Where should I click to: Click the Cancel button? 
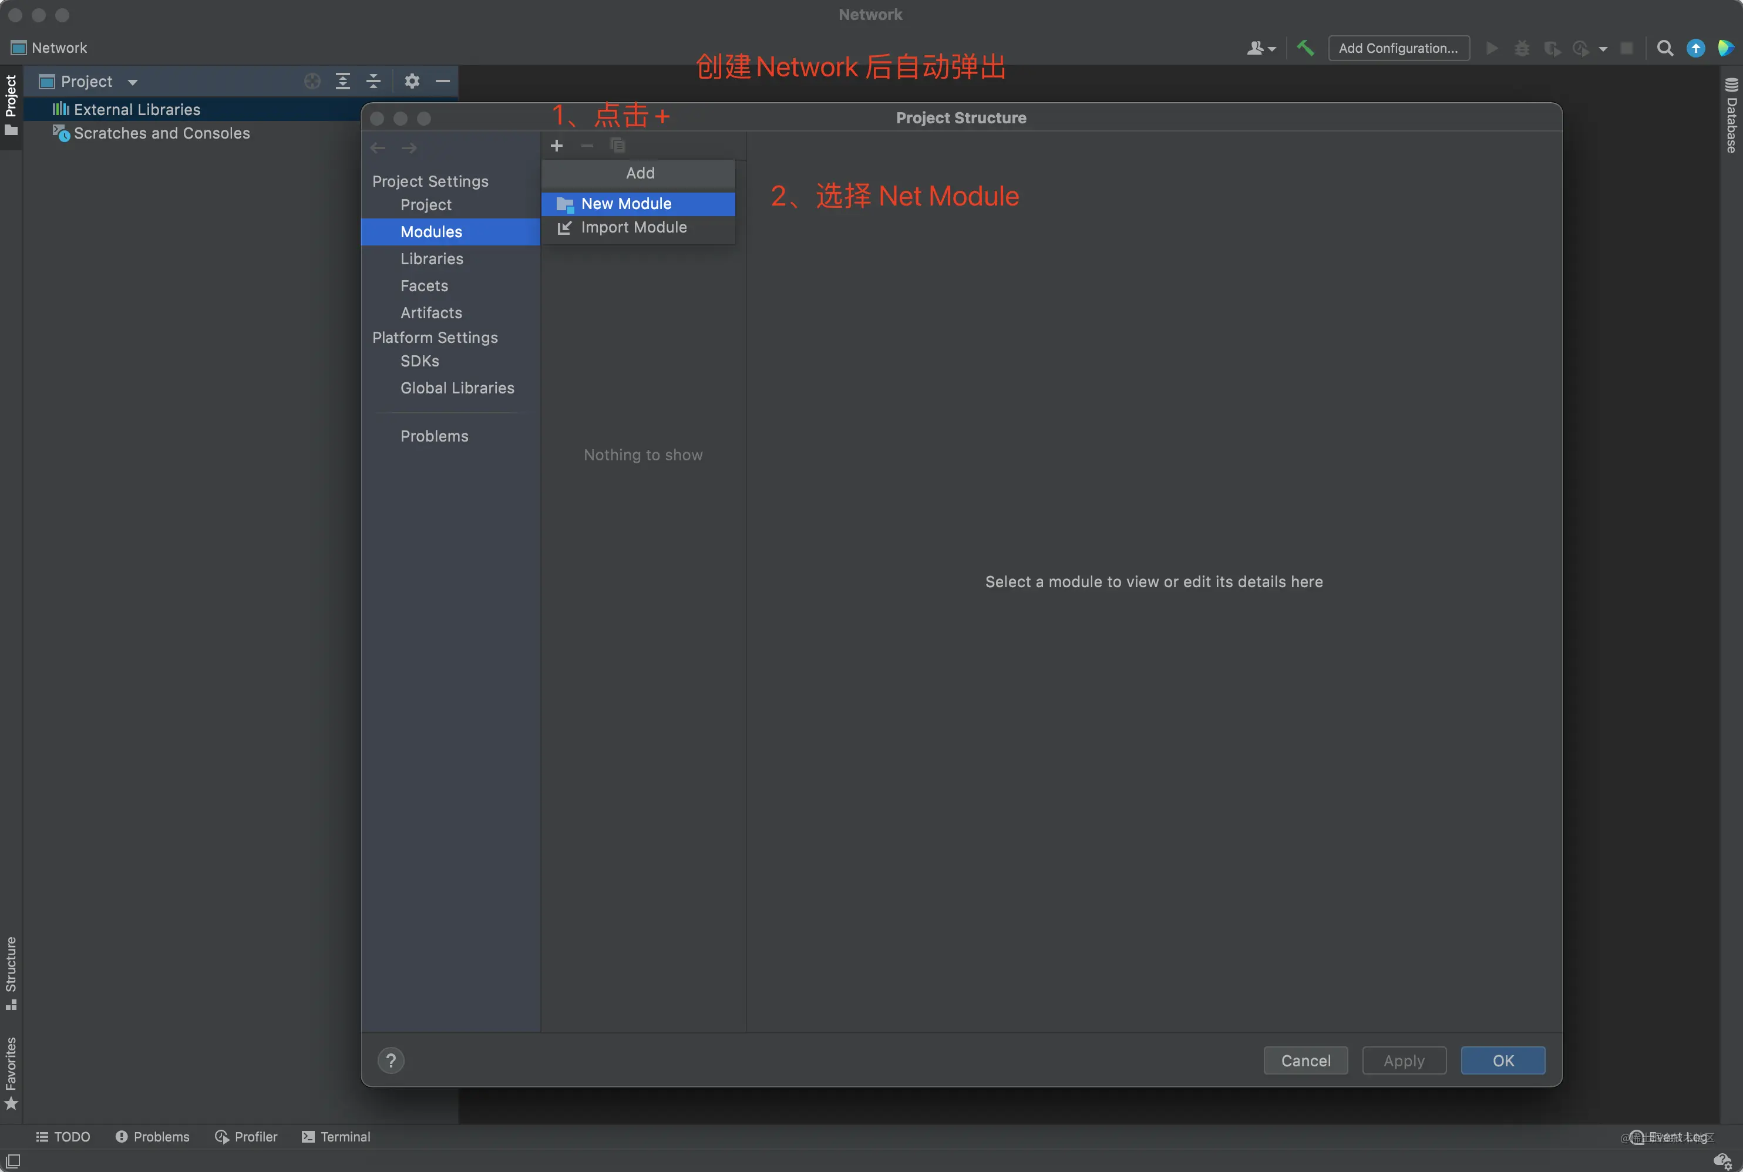pos(1305,1060)
